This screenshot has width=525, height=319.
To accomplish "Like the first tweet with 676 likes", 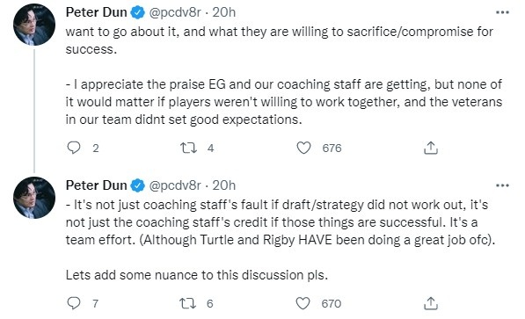I will (303, 148).
